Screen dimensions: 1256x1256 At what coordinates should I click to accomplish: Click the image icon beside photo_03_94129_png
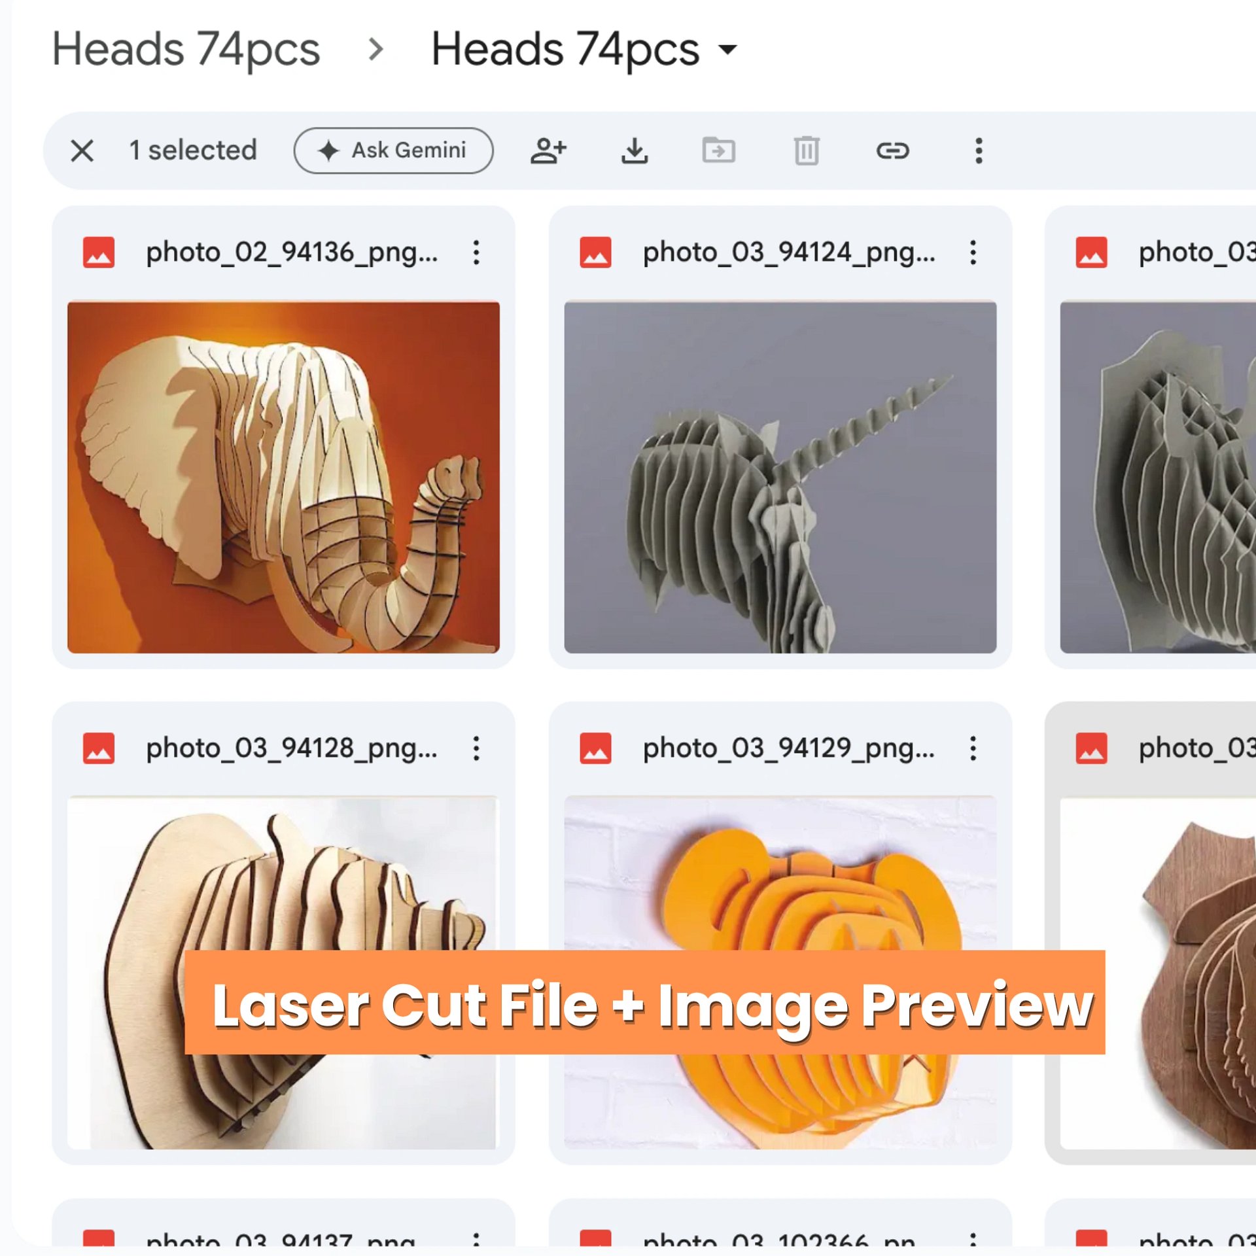pos(595,748)
